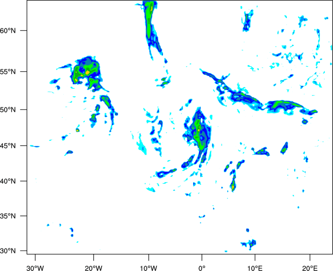Click the 20°E longitude axis label
Image resolution: width=333 pixels, height=271 pixels.
point(310,268)
